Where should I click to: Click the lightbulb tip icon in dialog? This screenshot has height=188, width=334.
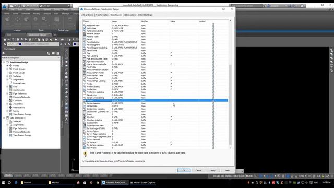point(86,154)
